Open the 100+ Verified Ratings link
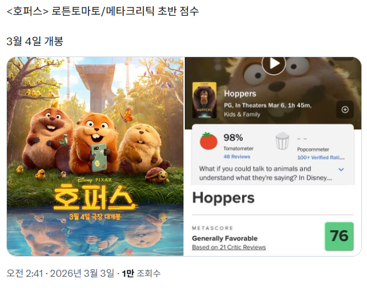Image resolution: width=367 pixels, height=288 pixels. click(x=321, y=157)
